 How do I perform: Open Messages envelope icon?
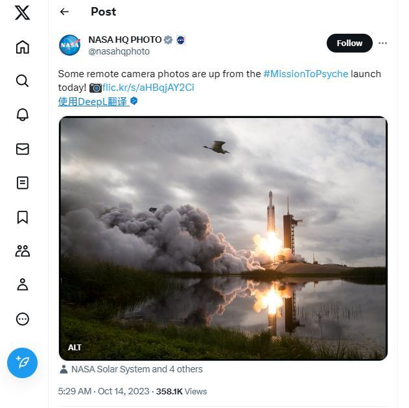[x=22, y=149]
